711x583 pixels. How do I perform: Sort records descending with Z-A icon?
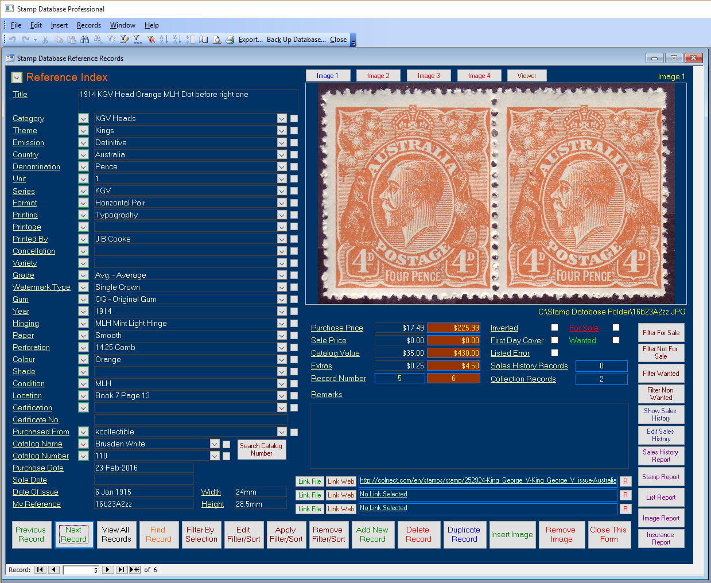click(177, 40)
